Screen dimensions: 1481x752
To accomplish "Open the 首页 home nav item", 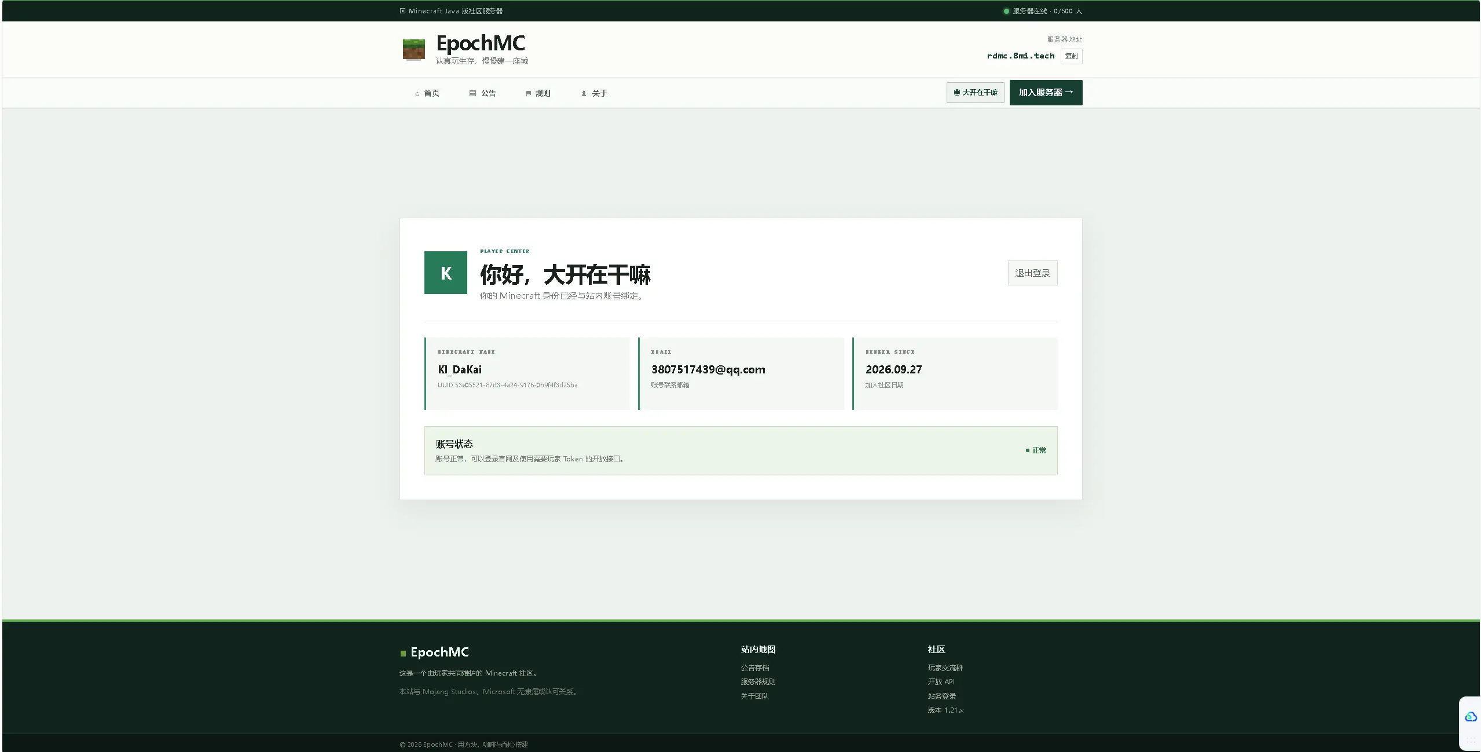I will (x=427, y=93).
